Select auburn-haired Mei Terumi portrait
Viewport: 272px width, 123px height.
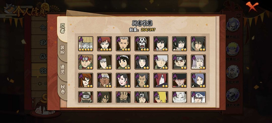(x=86, y=80)
